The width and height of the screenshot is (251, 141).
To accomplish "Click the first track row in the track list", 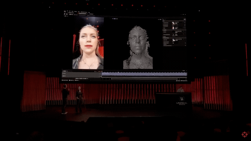I will 82,73.
